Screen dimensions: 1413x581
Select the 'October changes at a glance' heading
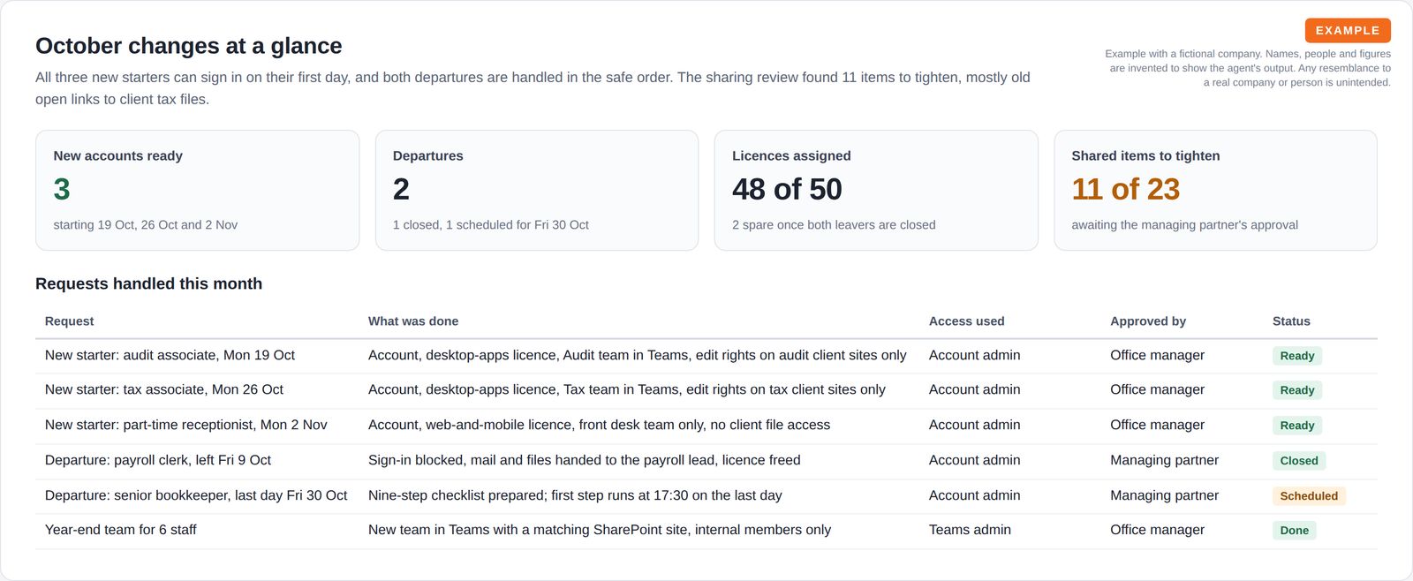pos(188,46)
